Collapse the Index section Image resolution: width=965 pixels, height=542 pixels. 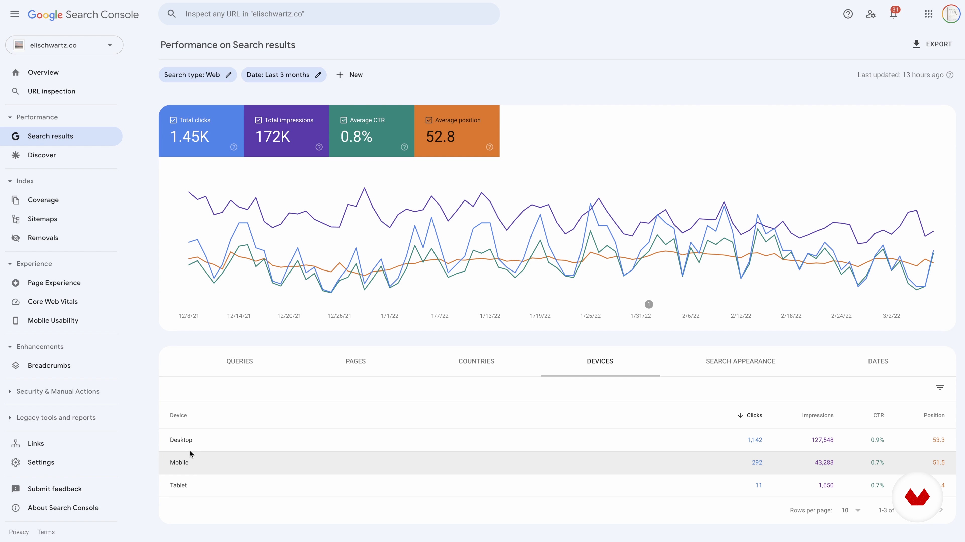pyautogui.click(x=10, y=181)
